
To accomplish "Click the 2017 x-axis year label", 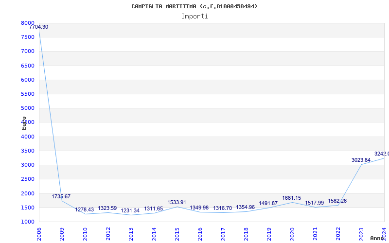I will point(223,234).
